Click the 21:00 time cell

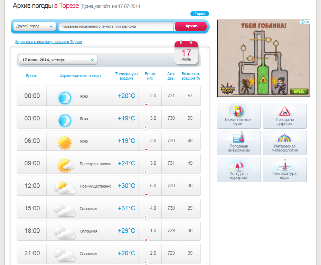point(32,253)
